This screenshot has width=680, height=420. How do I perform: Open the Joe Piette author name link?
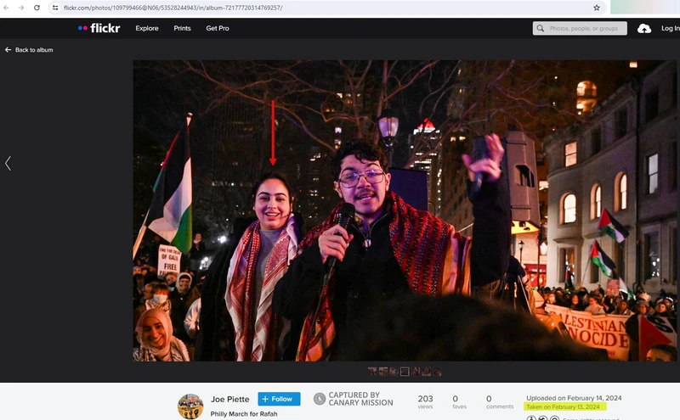pos(230,399)
